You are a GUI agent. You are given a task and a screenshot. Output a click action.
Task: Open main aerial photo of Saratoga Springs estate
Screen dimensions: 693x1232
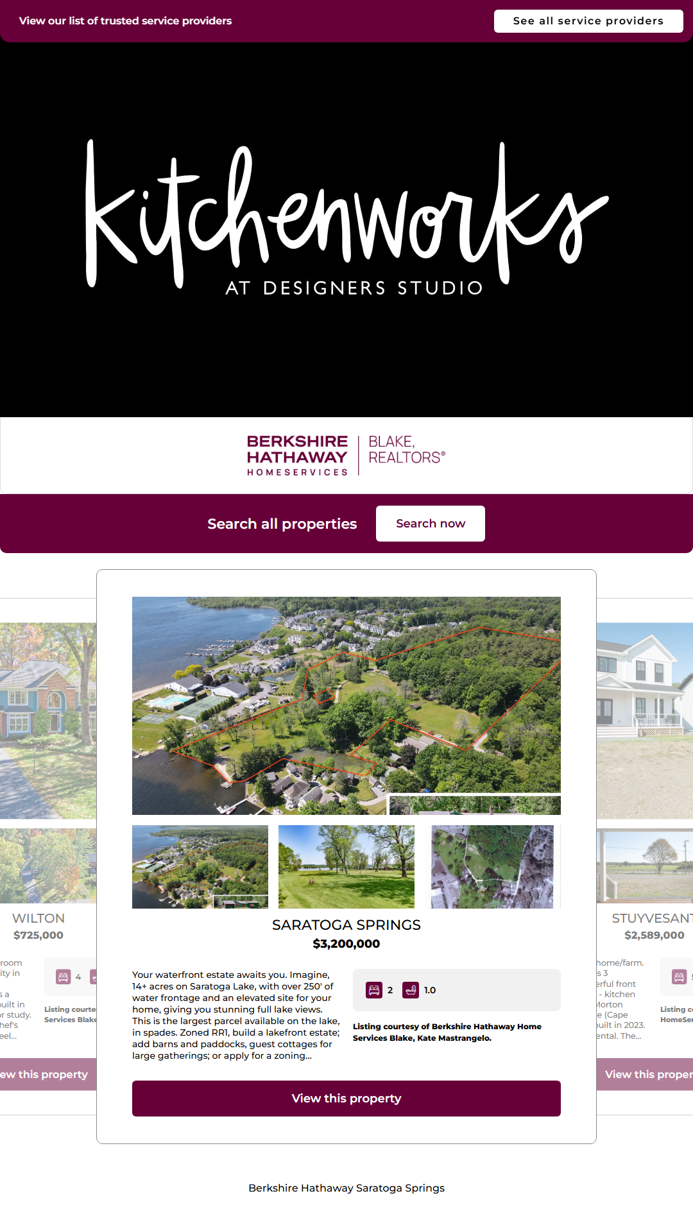click(x=346, y=706)
